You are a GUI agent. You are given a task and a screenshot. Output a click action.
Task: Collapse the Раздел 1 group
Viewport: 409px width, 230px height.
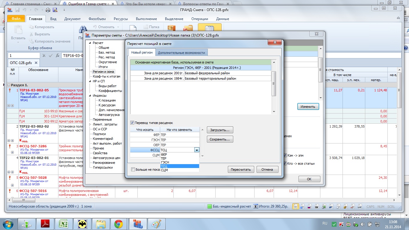9,85
